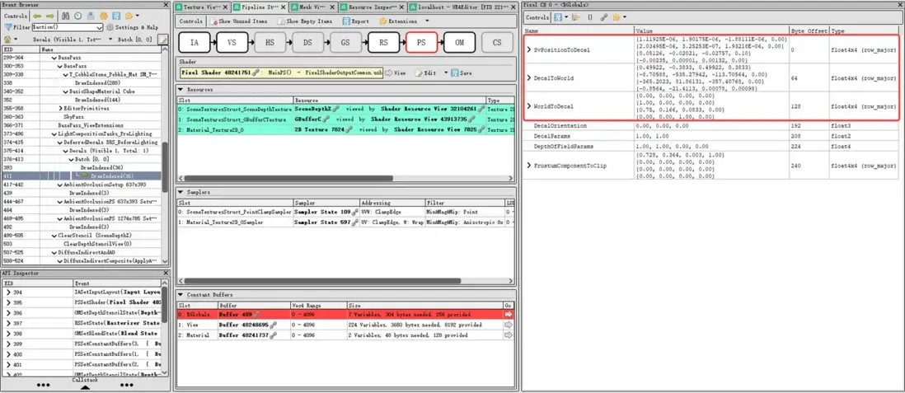
Task: Expand the SvPositionToDecal variable
Action: (x=529, y=50)
